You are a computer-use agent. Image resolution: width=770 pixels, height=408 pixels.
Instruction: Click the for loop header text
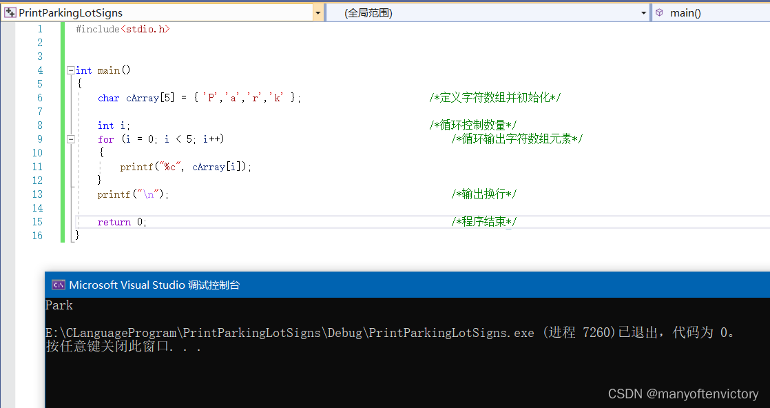click(160, 139)
